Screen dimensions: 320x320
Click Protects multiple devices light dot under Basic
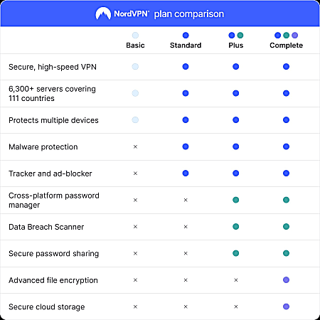(135, 120)
